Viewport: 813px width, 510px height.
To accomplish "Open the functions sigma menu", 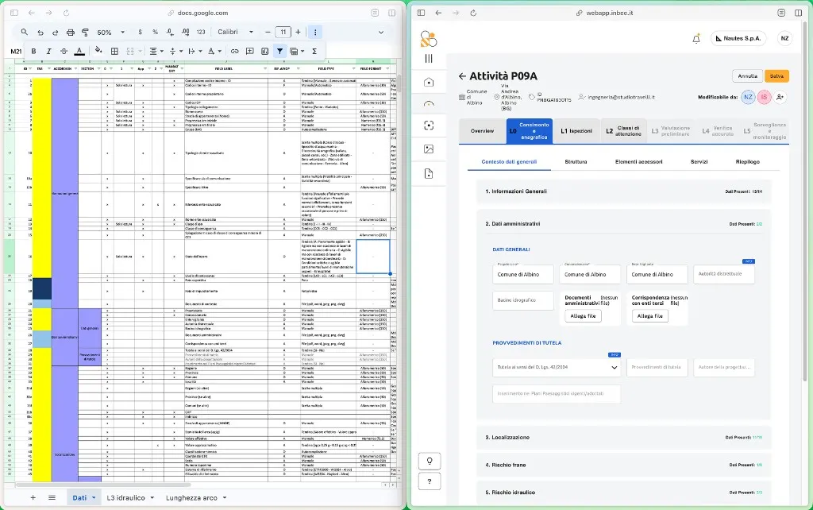I will 314,51.
